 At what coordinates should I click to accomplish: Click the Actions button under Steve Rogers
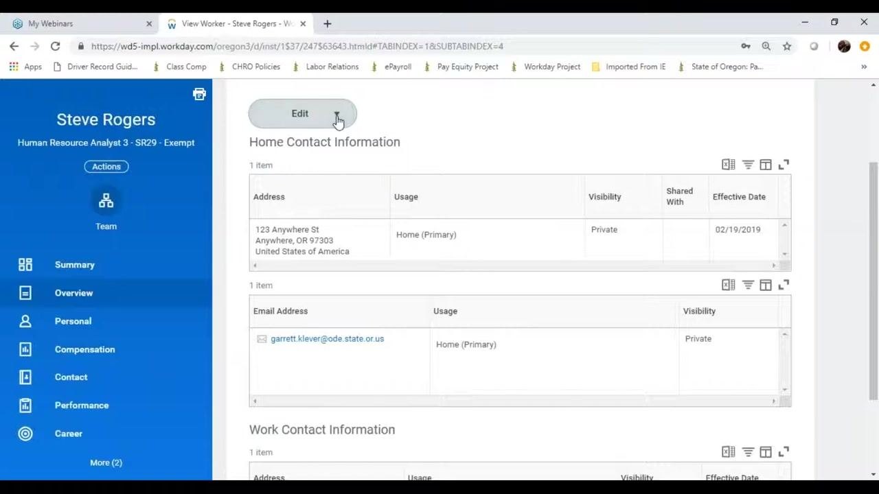[106, 167]
